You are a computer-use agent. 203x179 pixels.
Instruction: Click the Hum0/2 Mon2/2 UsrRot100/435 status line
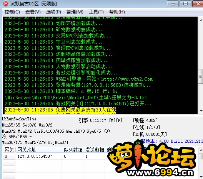click(56, 131)
